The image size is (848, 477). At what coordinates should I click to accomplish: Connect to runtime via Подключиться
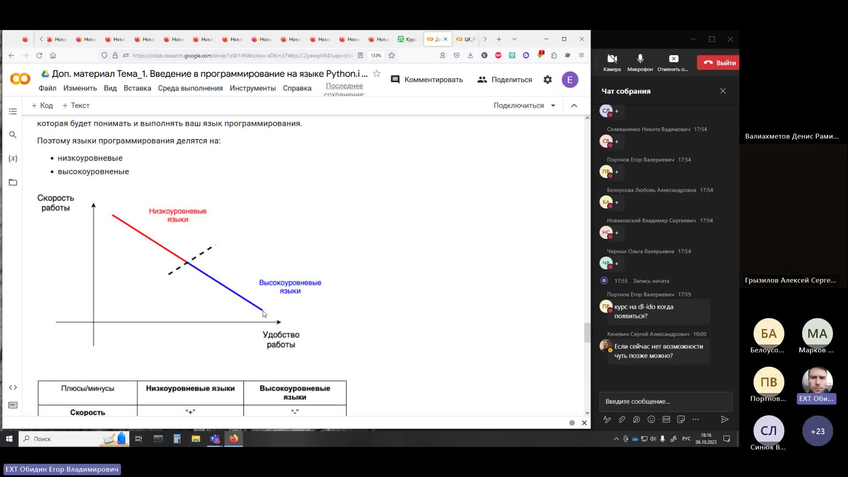coord(519,106)
